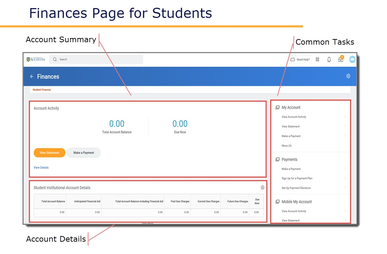This screenshot has height=254, width=387.
Task: Open the inbox with pending items badge
Action: pyautogui.click(x=340, y=60)
